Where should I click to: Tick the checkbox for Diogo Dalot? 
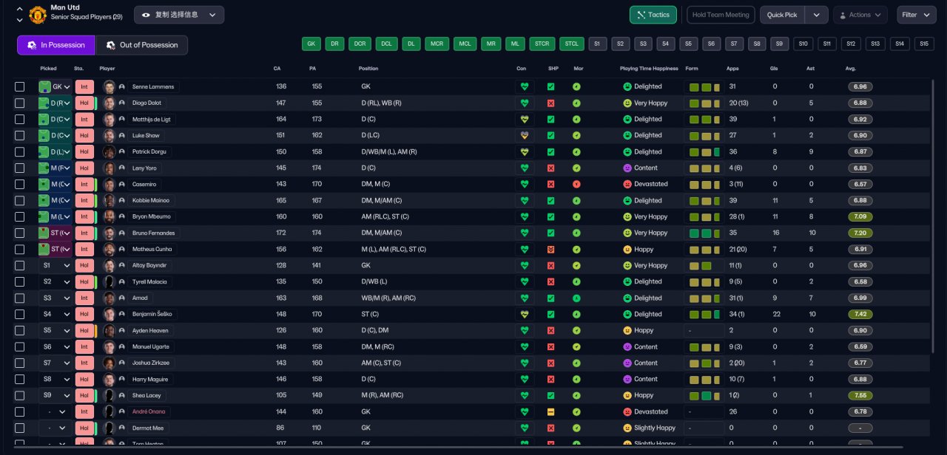(x=20, y=103)
